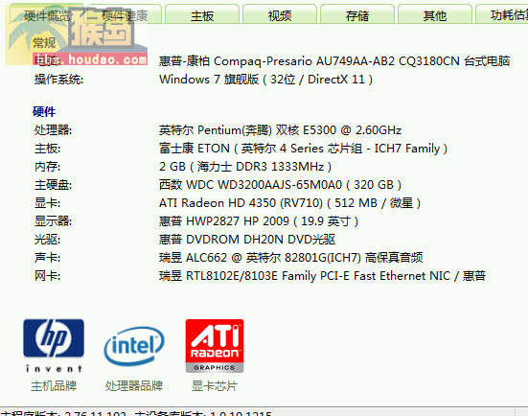The height and width of the screenshot is (416, 528).
Task: Select the 瑞昱 ALC662 sound card text
Action: [x=291, y=257]
